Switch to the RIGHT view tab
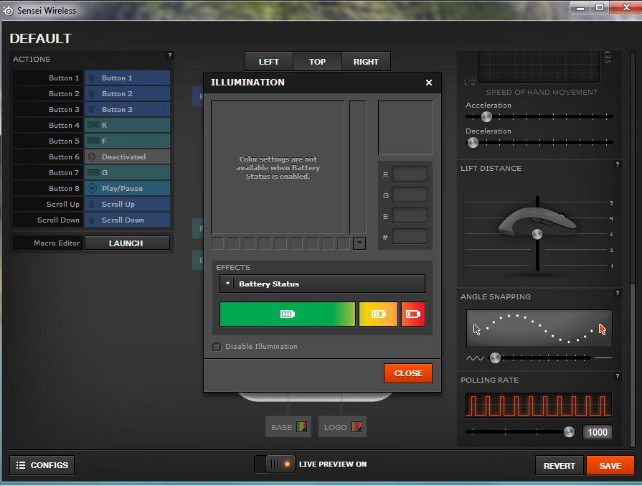This screenshot has height=486, width=642. pyautogui.click(x=366, y=62)
